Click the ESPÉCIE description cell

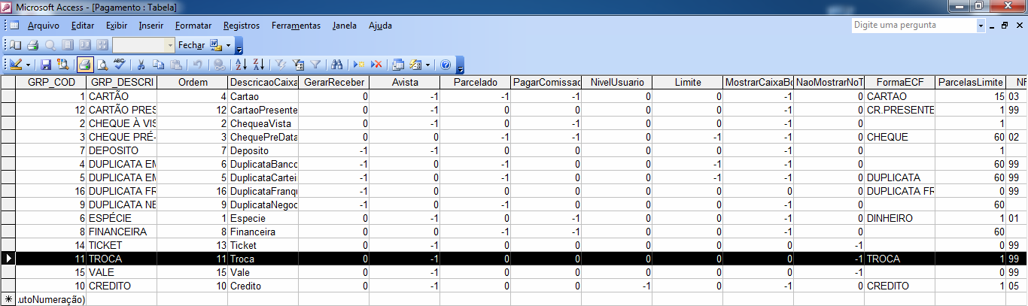[121, 218]
